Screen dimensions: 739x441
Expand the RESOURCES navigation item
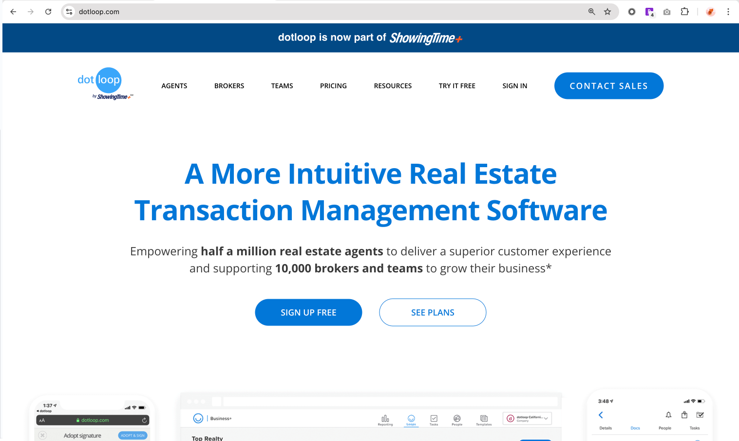pyautogui.click(x=393, y=86)
